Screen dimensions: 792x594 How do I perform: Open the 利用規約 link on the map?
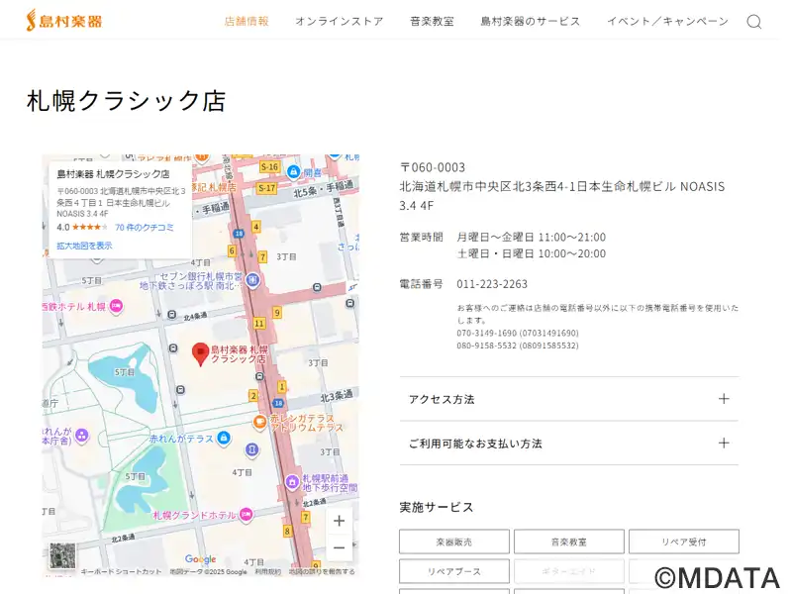coord(267,572)
